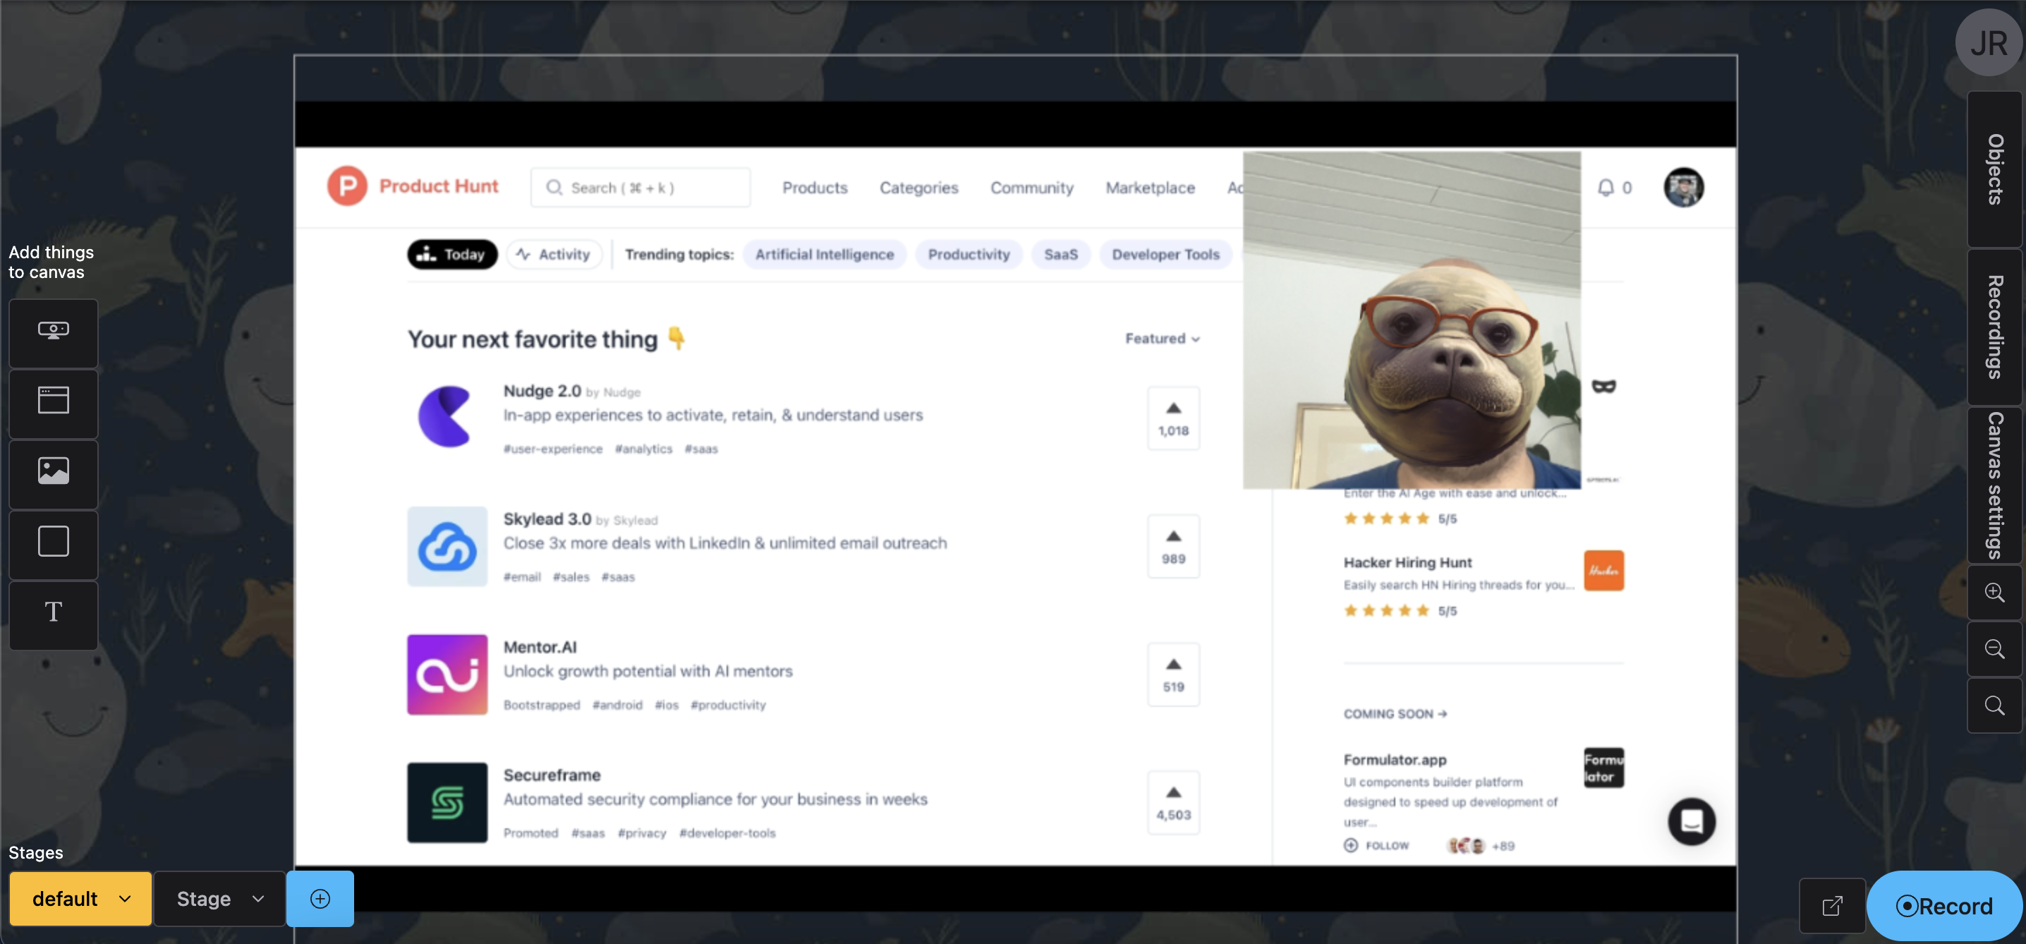Click the Skylead 3.0 product logo
The width and height of the screenshot is (2026, 944).
tap(447, 546)
